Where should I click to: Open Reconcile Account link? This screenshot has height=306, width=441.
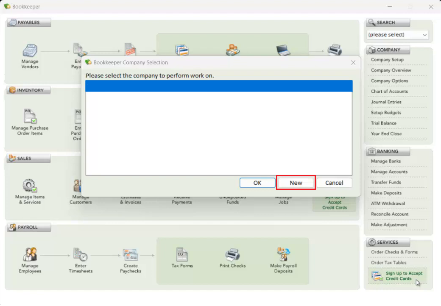[x=390, y=214]
